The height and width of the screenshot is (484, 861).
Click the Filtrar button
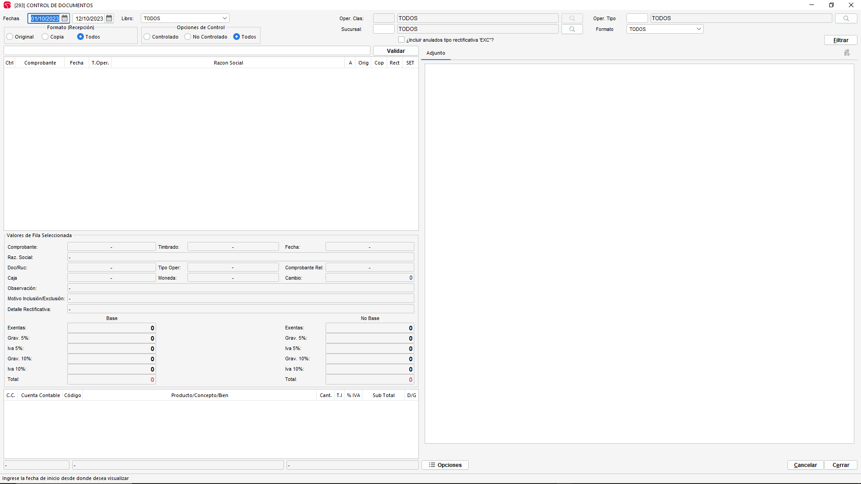840,40
